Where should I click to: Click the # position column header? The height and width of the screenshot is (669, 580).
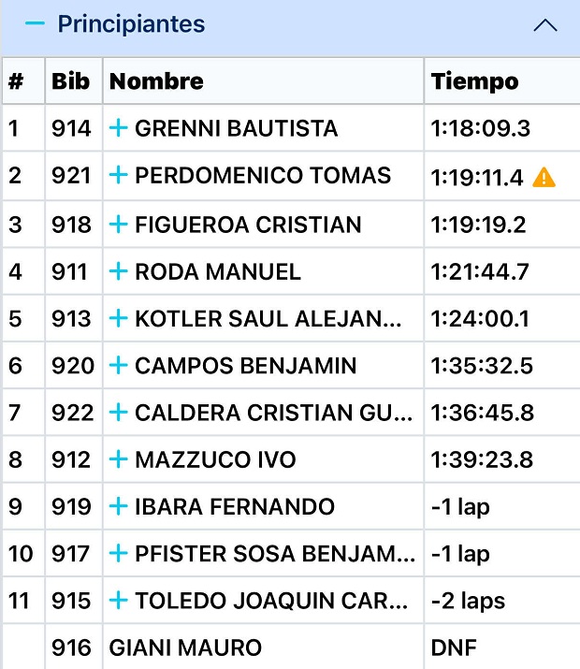coord(15,81)
